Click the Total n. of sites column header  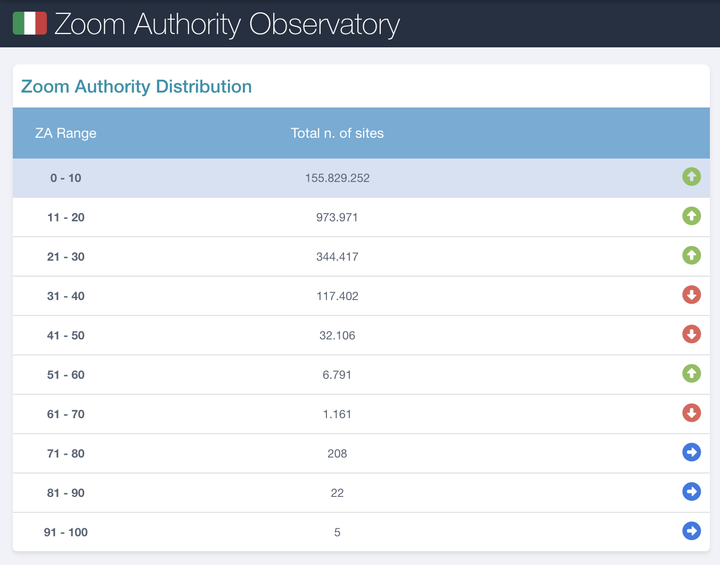(337, 133)
